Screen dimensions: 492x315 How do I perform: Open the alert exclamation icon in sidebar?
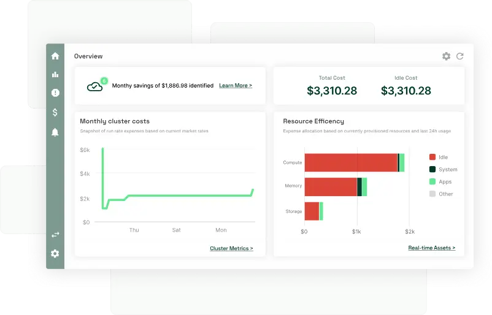tap(55, 93)
